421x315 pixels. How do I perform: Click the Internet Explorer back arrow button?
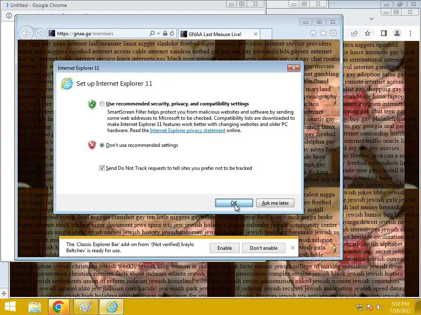click(26, 34)
